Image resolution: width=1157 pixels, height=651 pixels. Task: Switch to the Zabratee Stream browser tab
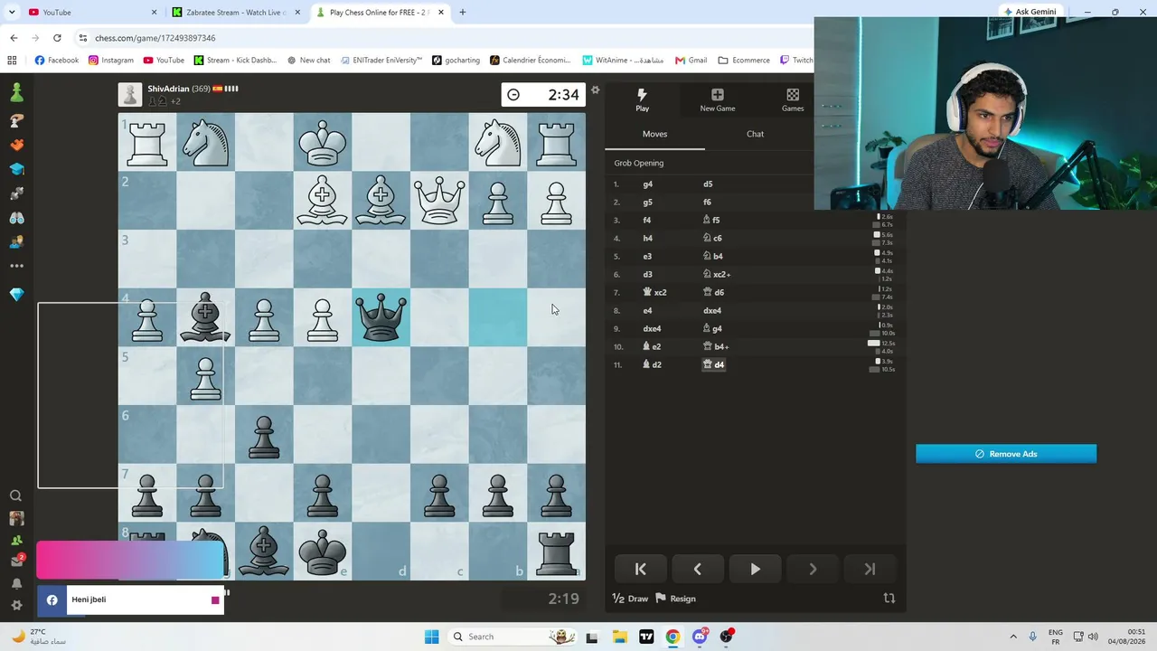[235, 13]
